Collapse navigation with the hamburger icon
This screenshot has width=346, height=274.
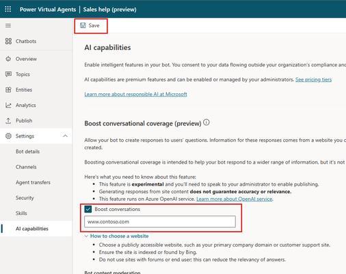click(8, 25)
